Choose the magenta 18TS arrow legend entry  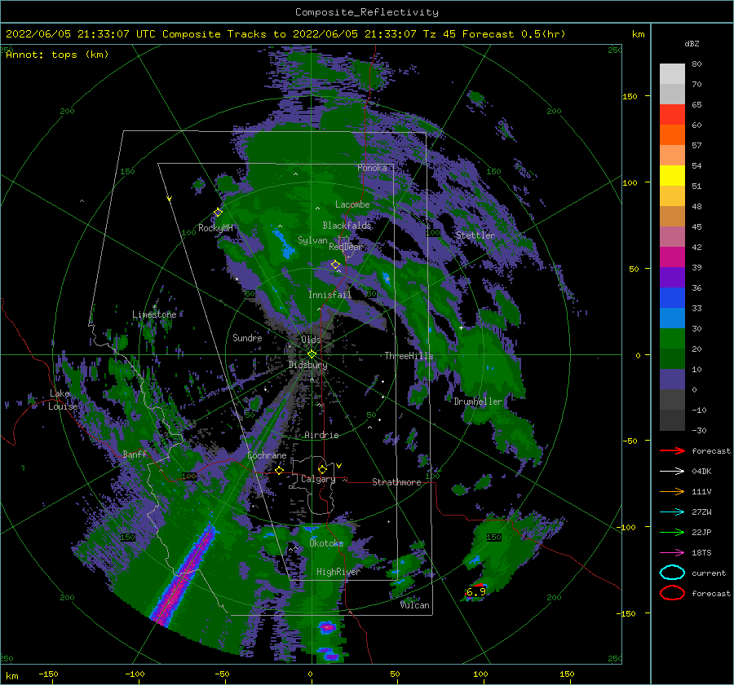(672, 553)
